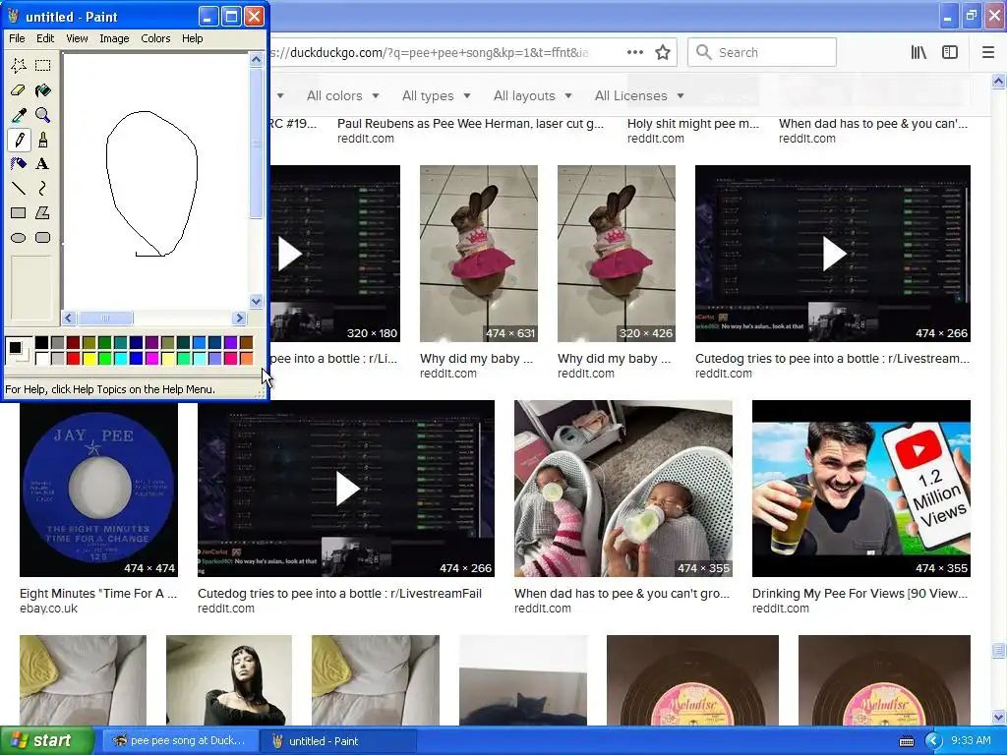Open the All types filter dropdown

437,95
